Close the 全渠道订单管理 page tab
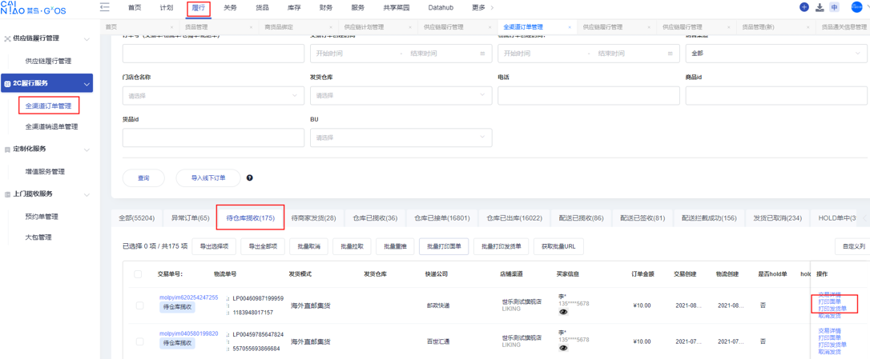 pyautogui.click(x=570, y=26)
